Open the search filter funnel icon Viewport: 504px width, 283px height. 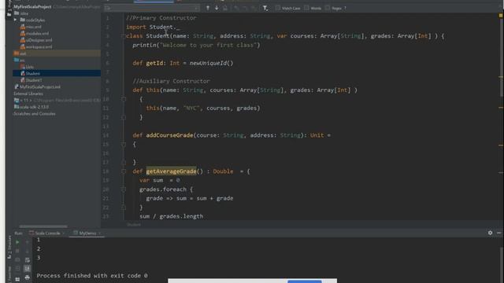[265, 8]
